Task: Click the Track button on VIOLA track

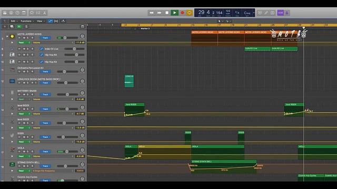Action: tap(45, 152)
